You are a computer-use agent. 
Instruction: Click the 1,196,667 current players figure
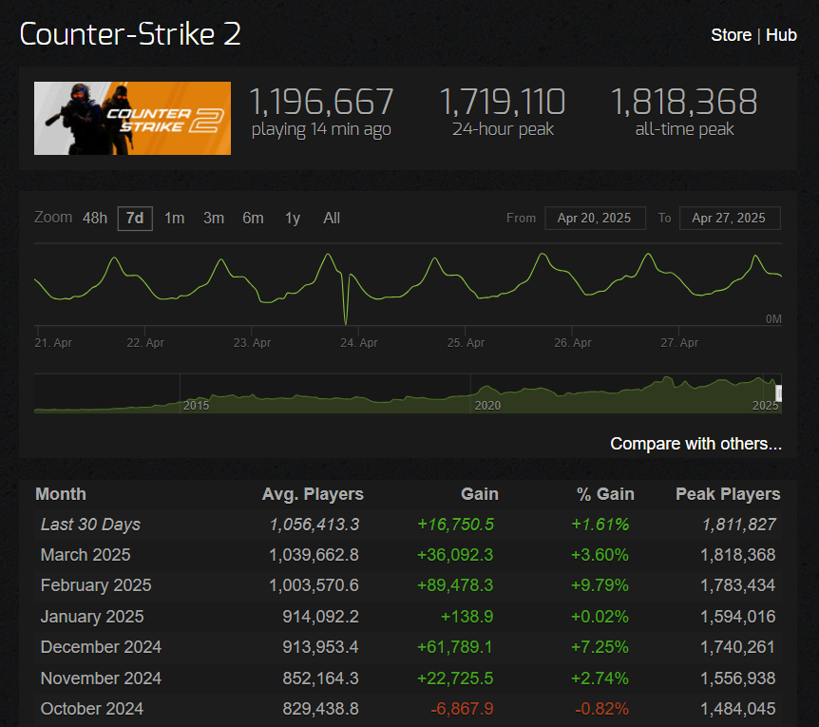pyautogui.click(x=321, y=102)
